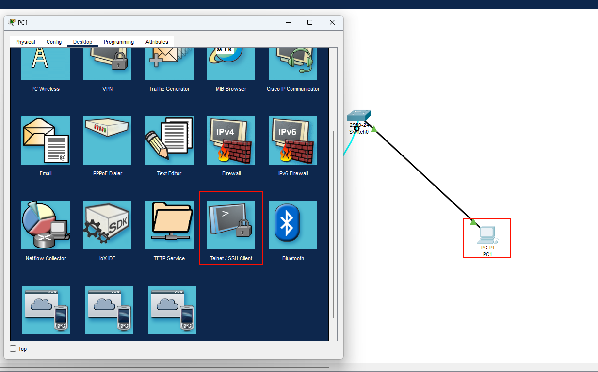Switch to the Physical tab
The width and height of the screenshot is (598, 372).
tap(25, 42)
